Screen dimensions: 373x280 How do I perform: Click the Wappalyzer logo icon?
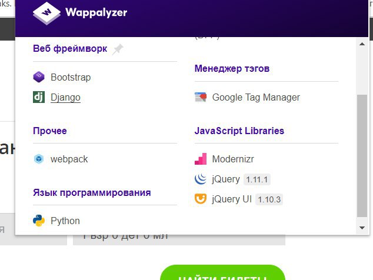pyautogui.click(x=46, y=14)
